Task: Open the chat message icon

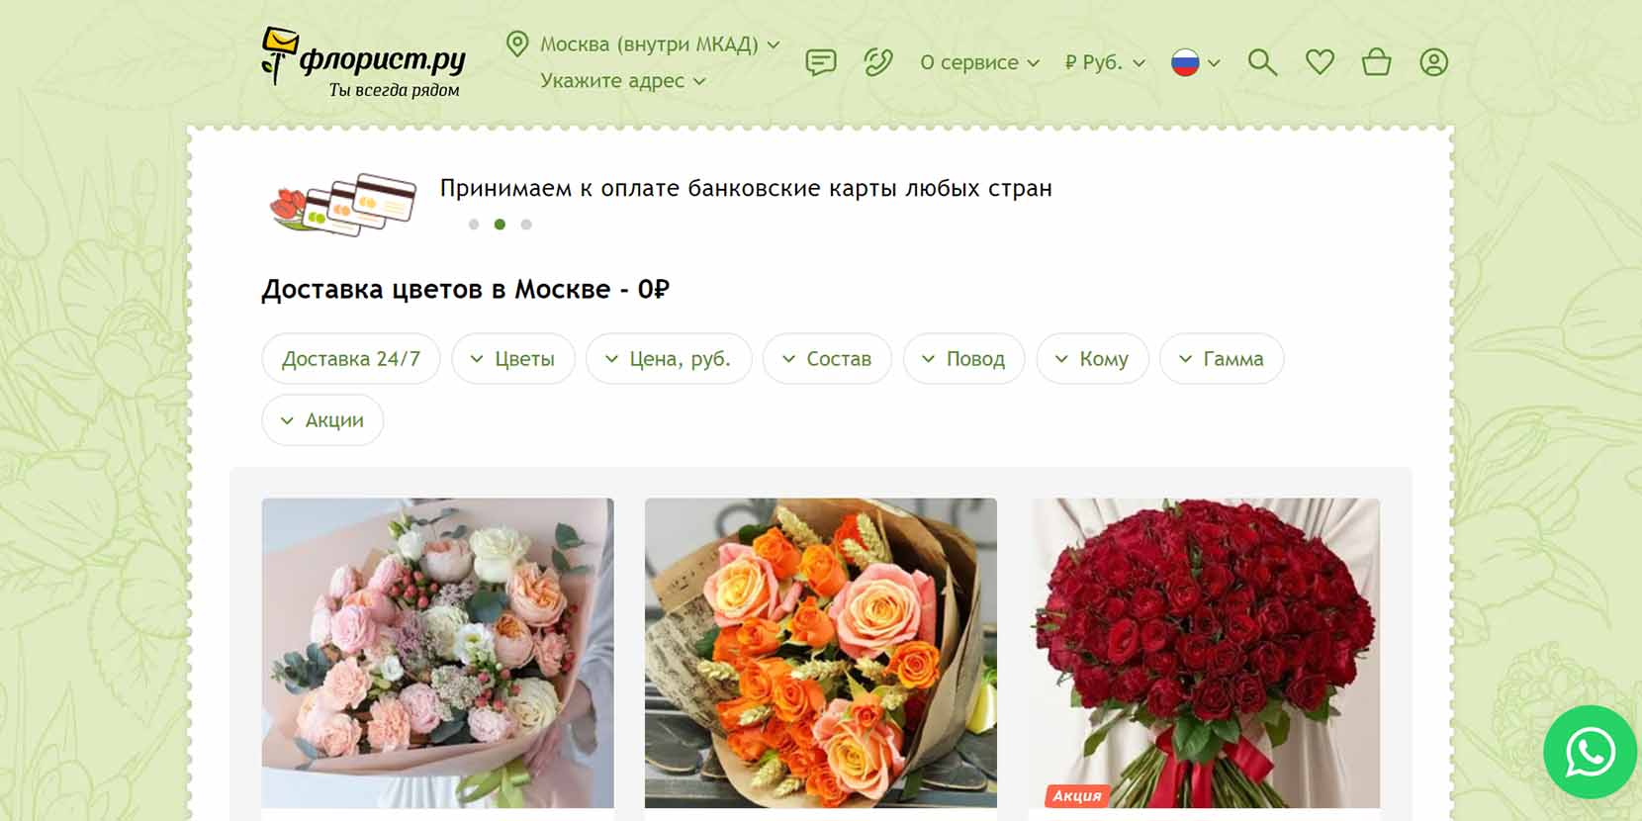Action: coord(821,62)
